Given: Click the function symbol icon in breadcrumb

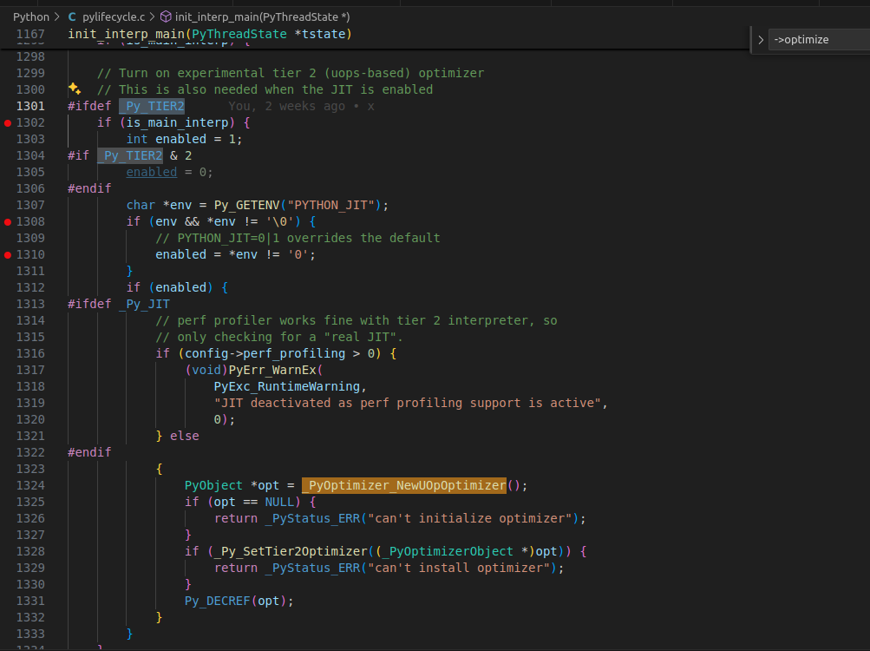Looking at the screenshot, I should click(167, 16).
